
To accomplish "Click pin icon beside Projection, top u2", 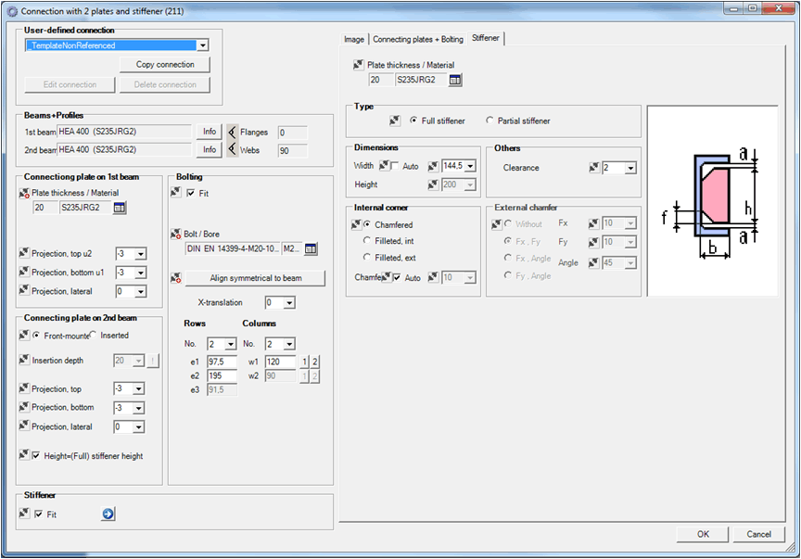I will click(x=24, y=253).
